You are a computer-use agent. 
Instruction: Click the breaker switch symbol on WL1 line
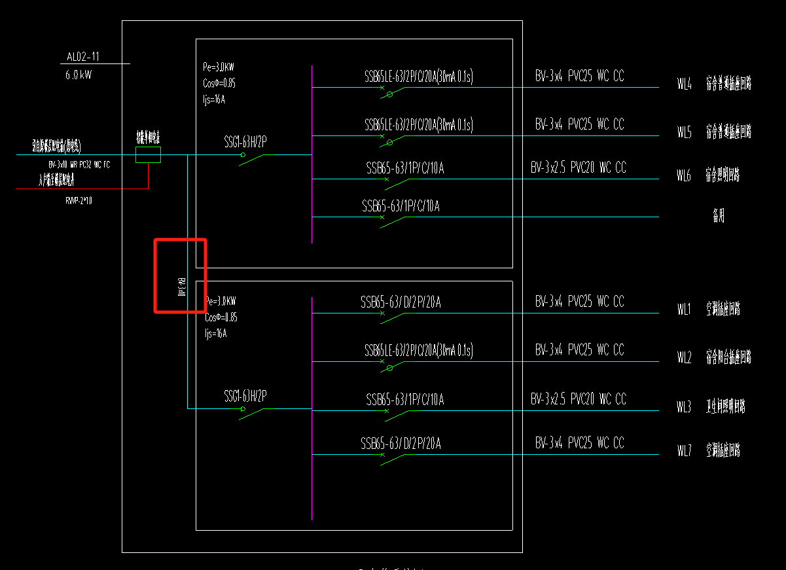[x=393, y=318]
